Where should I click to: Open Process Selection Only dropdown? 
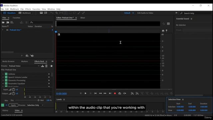(35, 105)
